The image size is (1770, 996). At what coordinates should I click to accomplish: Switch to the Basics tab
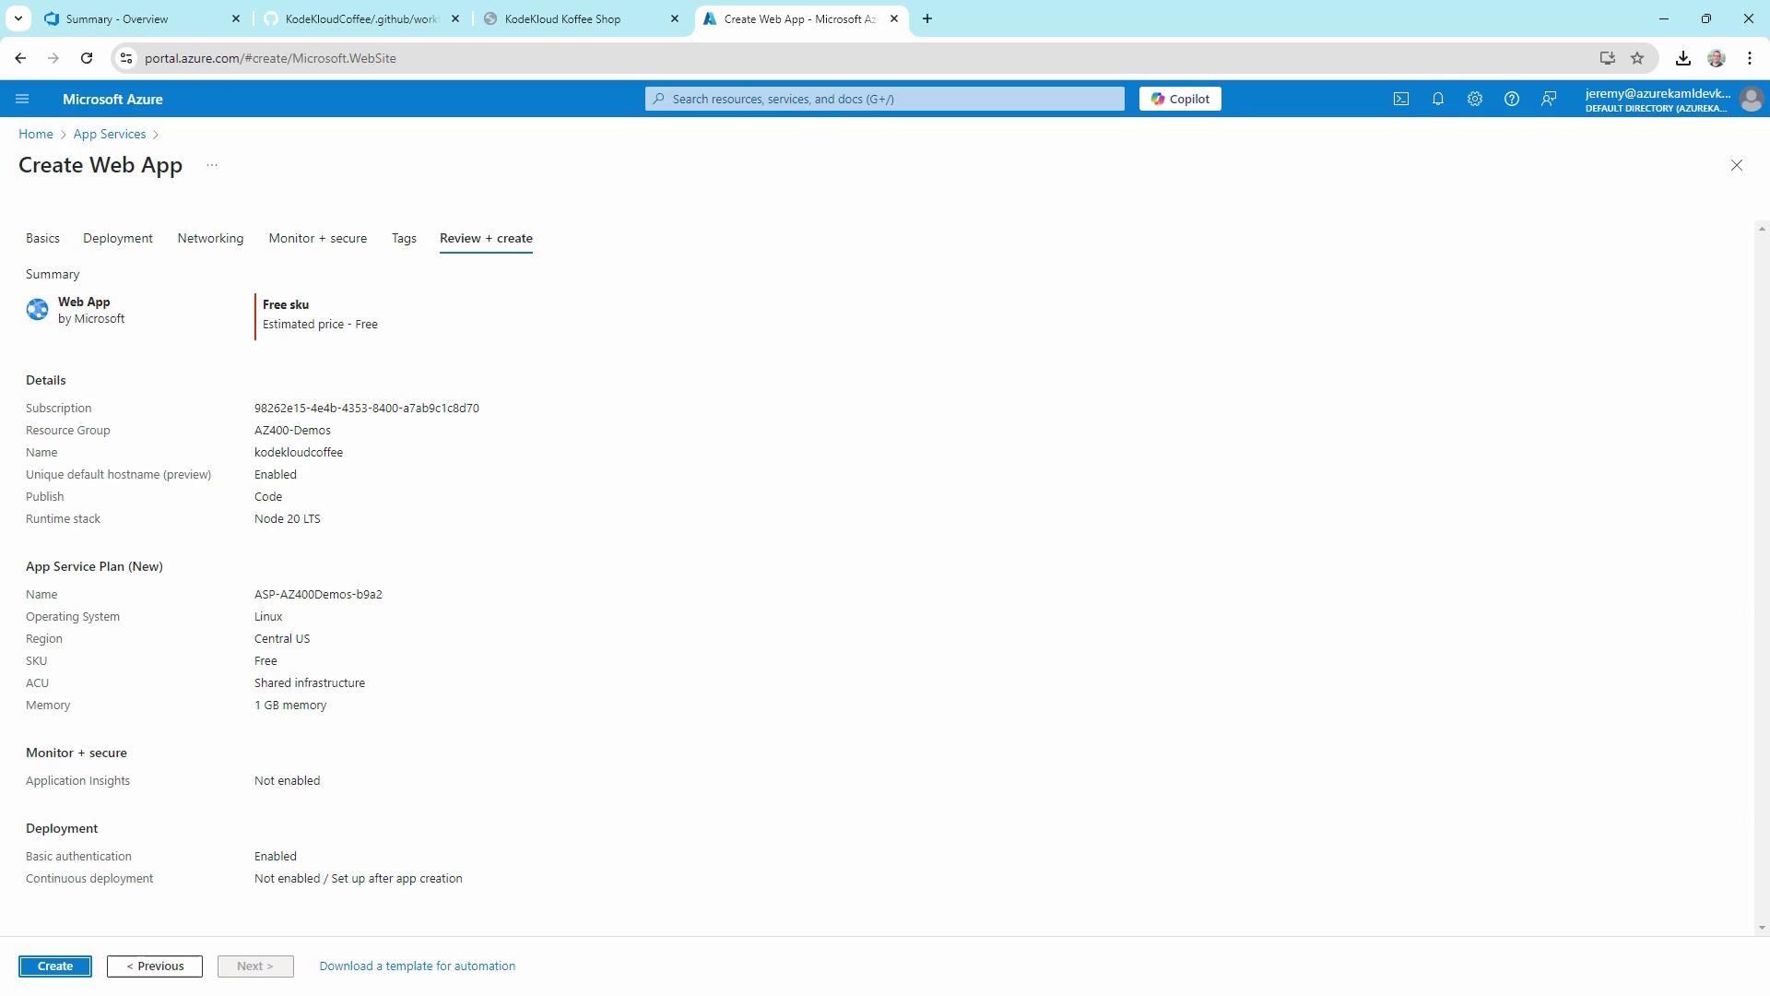click(x=42, y=238)
